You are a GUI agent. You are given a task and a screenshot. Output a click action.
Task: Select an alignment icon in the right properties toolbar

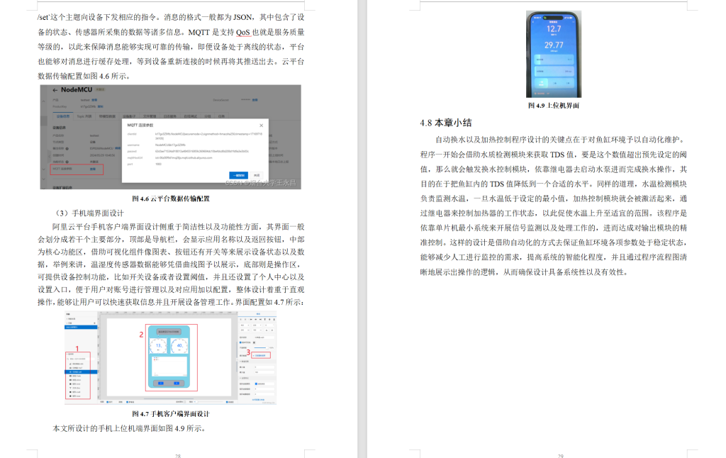point(241,319)
